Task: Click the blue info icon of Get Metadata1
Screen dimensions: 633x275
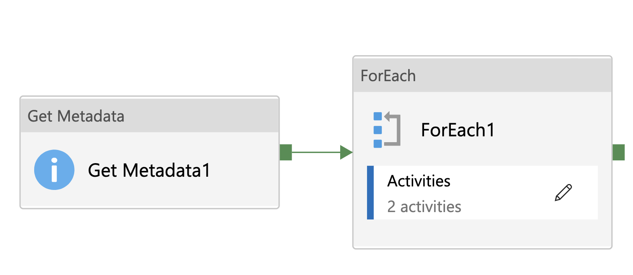Action: (x=54, y=170)
